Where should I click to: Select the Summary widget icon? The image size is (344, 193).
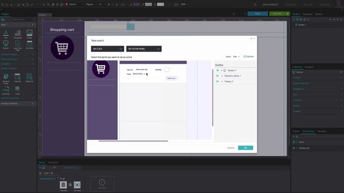6,89
